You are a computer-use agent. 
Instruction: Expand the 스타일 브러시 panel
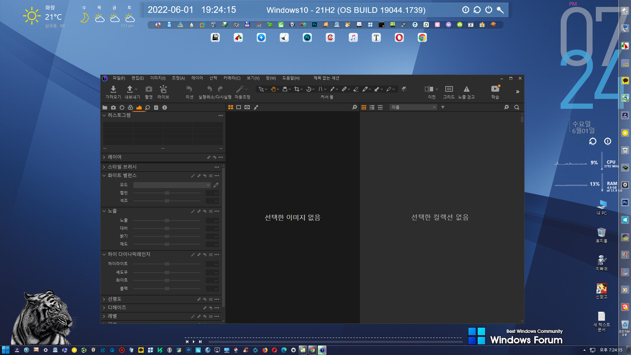tap(104, 167)
